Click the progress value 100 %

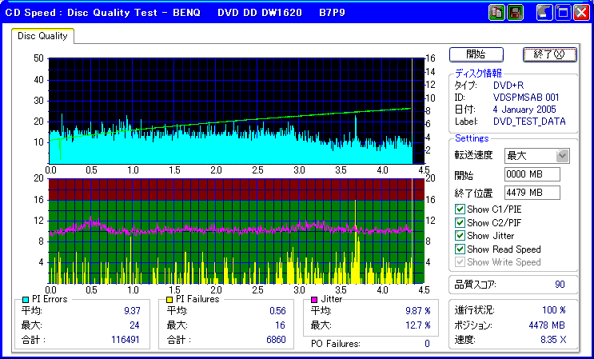tap(554, 310)
